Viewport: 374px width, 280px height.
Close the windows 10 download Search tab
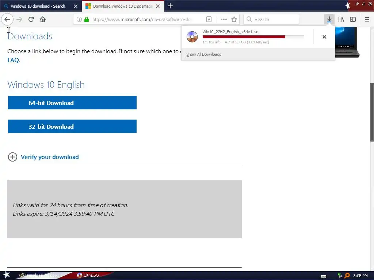click(76, 6)
